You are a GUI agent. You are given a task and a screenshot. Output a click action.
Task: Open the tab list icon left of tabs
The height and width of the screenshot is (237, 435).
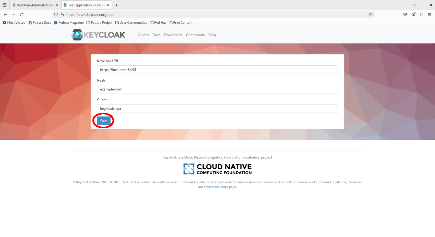click(4, 5)
